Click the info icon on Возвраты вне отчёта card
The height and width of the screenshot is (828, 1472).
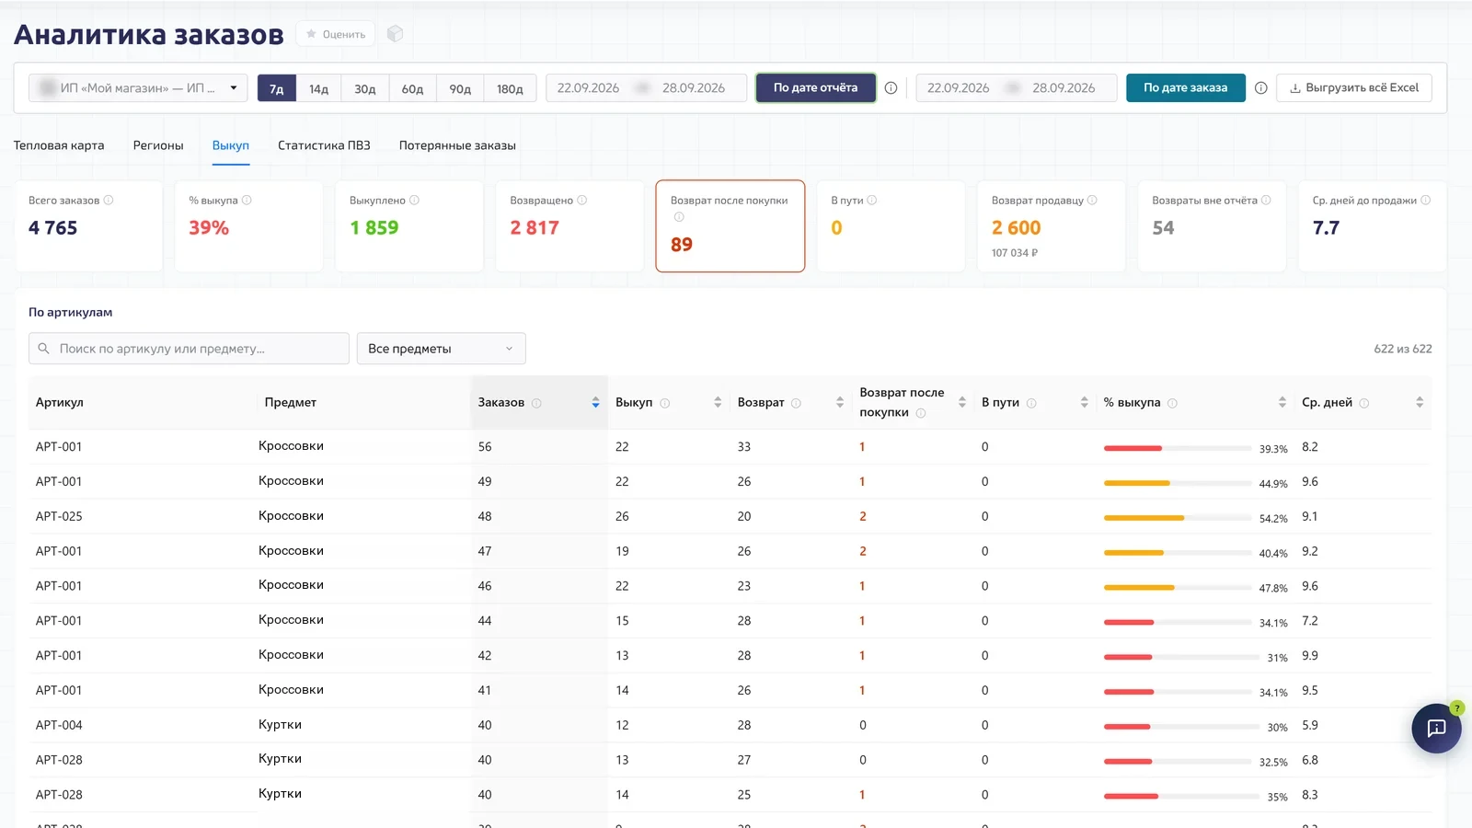[x=1266, y=201]
